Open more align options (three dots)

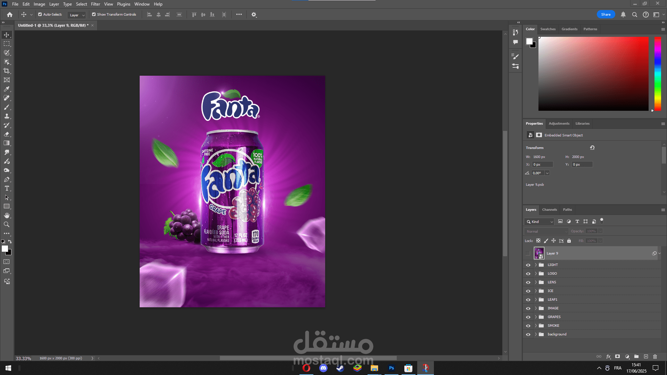pos(239,15)
